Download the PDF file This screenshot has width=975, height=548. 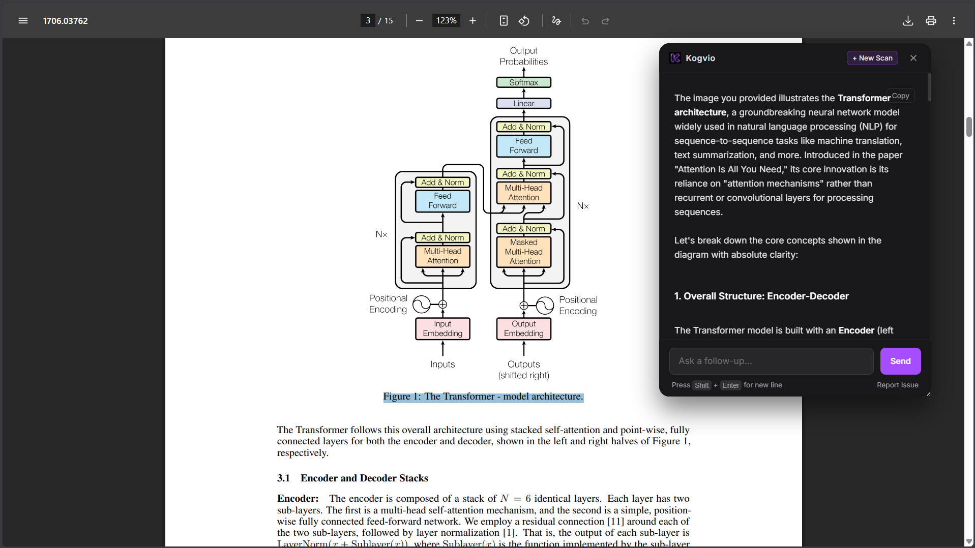pyautogui.click(x=908, y=21)
